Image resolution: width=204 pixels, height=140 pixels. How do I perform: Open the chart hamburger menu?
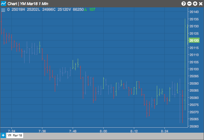click(x=3, y=10)
